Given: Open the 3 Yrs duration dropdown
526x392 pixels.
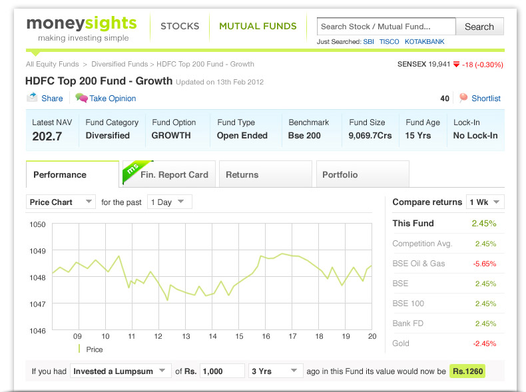Looking at the screenshot, I should click(276, 371).
